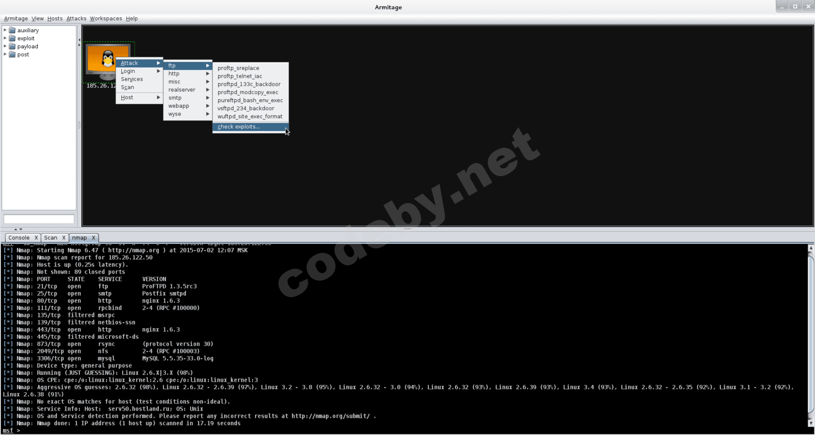The width and height of the screenshot is (815, 435).
Task: Open the Host submenu
Action: pyautogui.click(x=139, y=98)
